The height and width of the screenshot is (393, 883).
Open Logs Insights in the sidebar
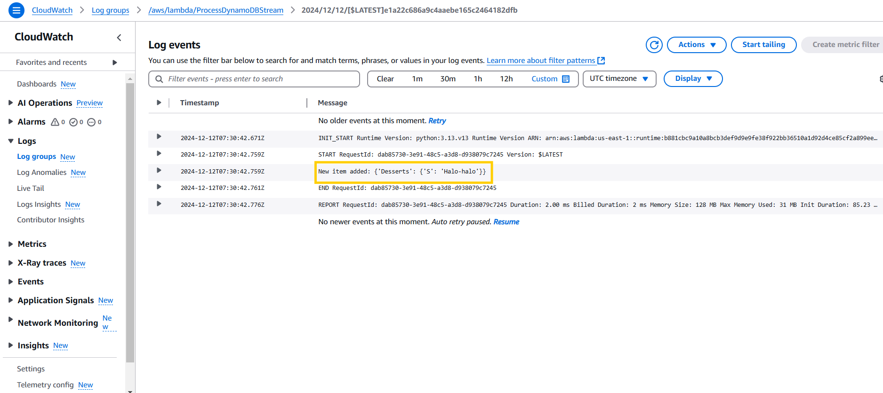tap(39, 204)
